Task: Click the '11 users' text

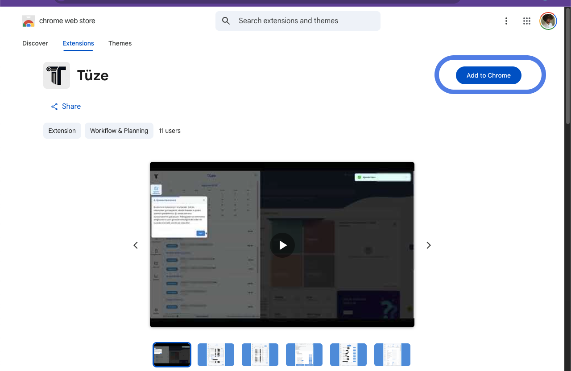Action: 170,131
